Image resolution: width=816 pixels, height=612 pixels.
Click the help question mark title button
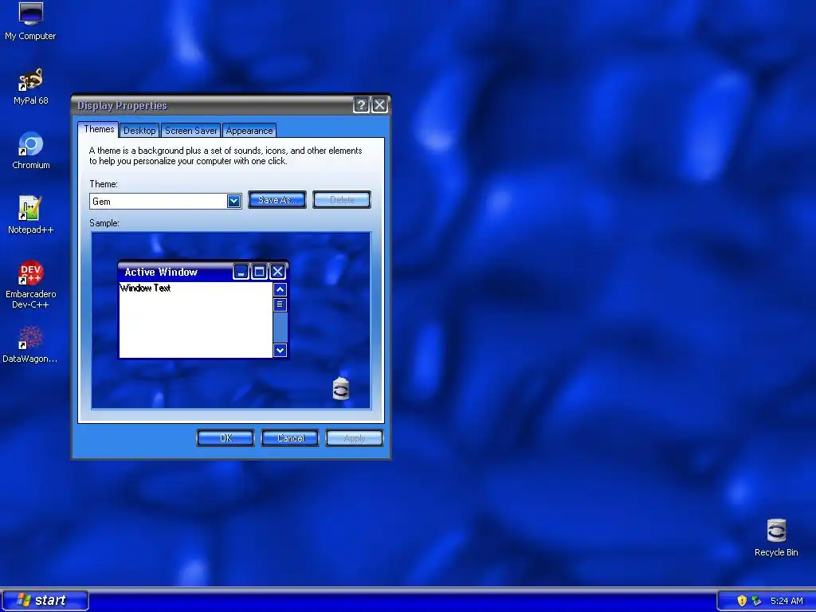pos(361,105)
